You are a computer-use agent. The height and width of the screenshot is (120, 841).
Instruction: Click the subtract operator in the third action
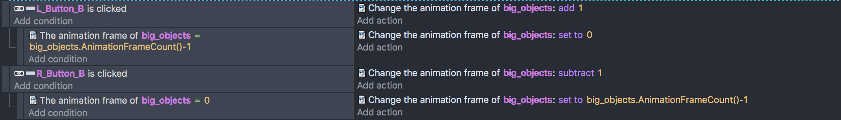click(576, 73)
